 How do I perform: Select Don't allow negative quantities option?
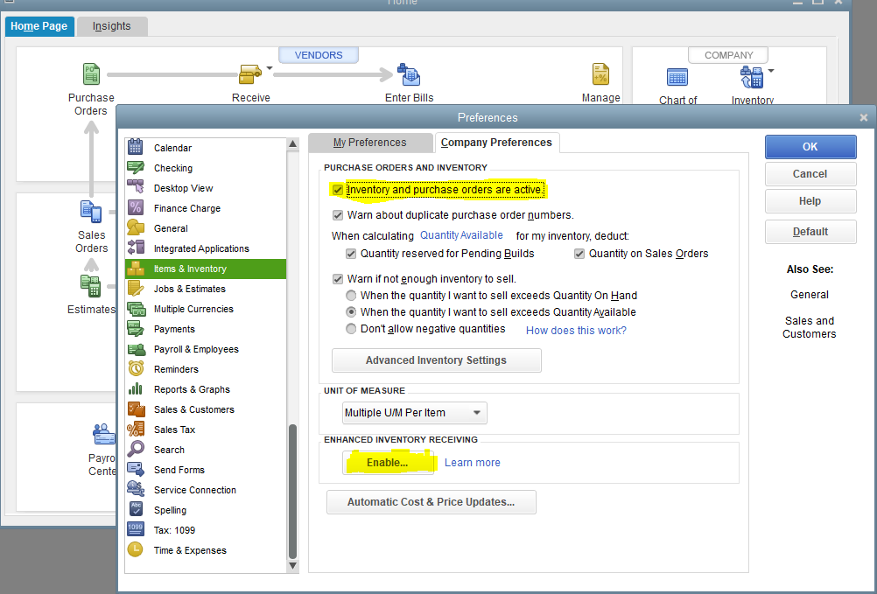351,329
